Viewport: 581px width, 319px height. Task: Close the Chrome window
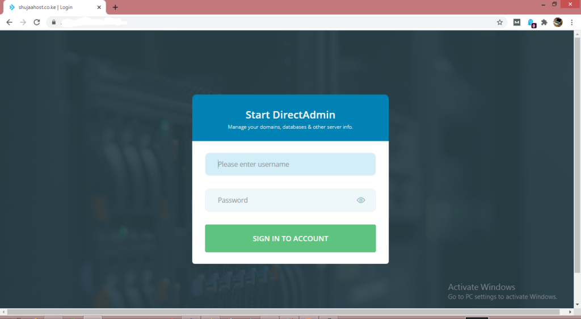pos(570,4)
